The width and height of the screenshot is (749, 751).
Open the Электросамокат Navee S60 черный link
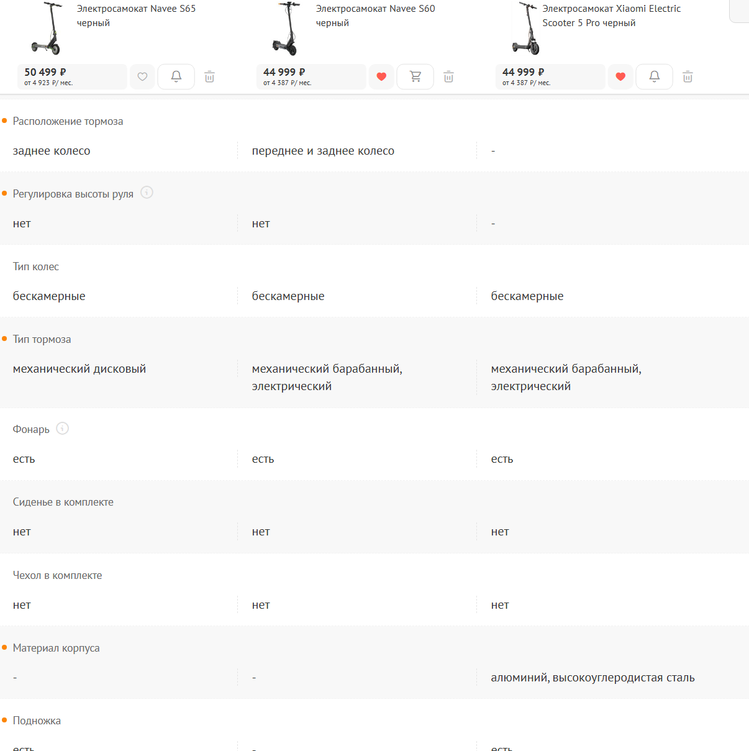pyautogui.click(x=375, y=16)
